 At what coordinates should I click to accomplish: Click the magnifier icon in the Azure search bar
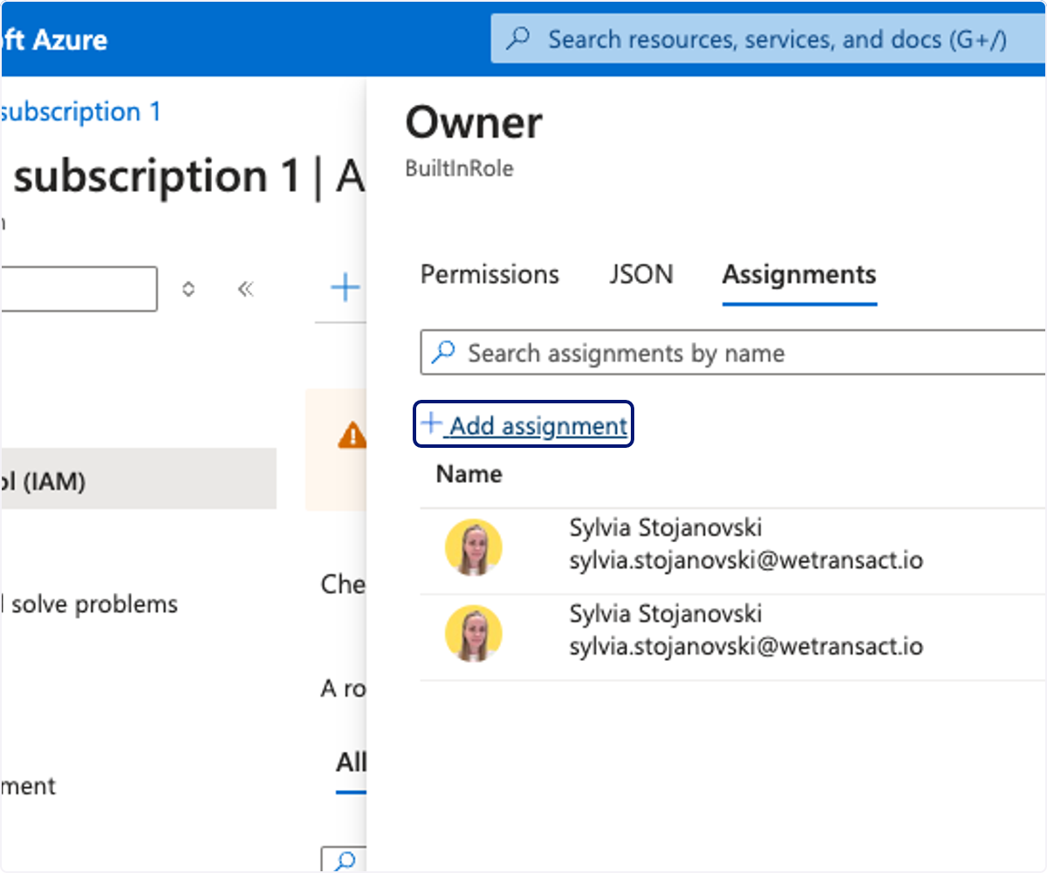tap(518, 39)
